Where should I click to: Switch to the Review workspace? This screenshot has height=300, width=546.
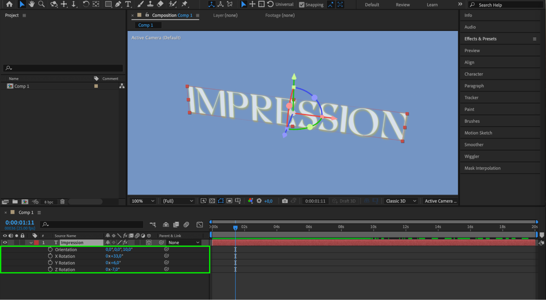point(403,5)
